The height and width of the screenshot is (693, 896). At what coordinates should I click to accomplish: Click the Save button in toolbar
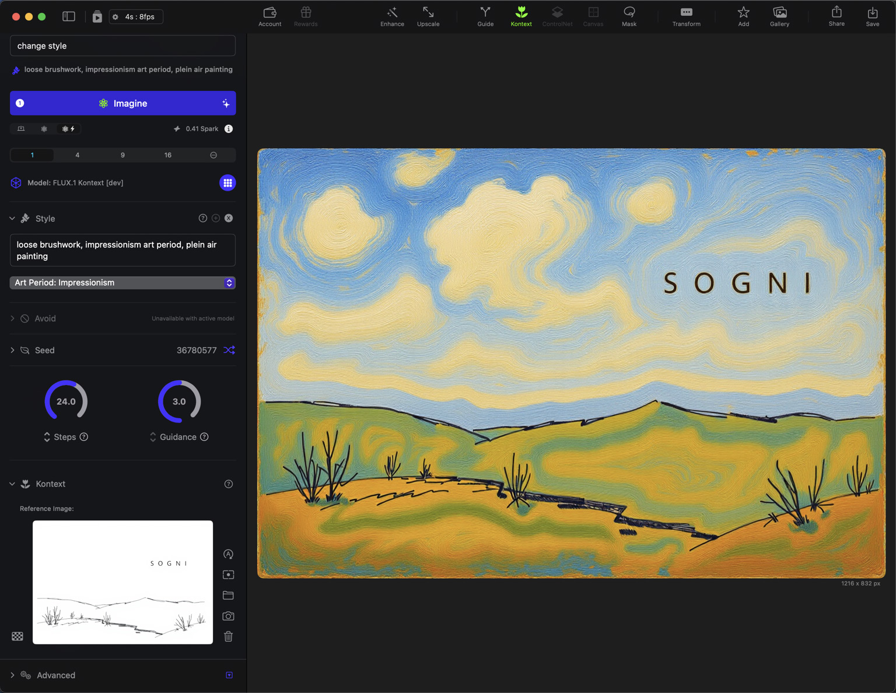click(872, 16)
